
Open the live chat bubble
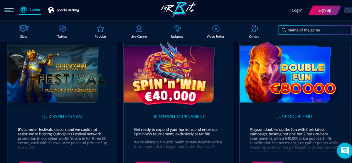click(345, 150)
